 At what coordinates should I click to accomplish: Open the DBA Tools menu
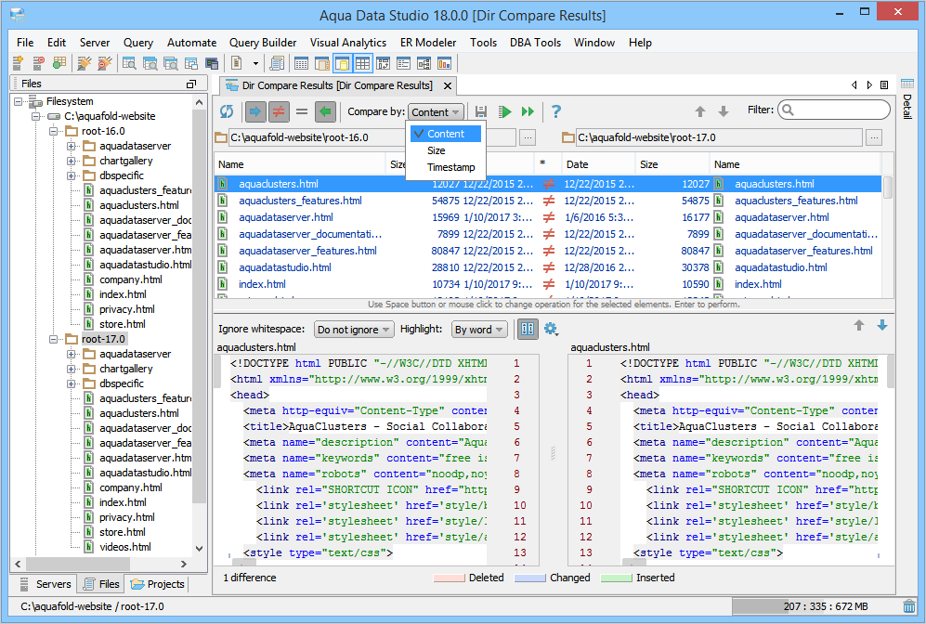pyautogui.click(x=535, y=43)
